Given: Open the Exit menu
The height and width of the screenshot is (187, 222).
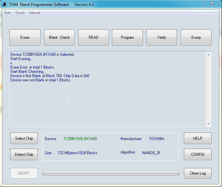Looking at the screenshot, I should [8, 13].
